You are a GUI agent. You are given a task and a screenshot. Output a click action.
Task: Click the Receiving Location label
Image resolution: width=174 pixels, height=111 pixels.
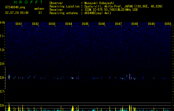click(x=64, y=6)
